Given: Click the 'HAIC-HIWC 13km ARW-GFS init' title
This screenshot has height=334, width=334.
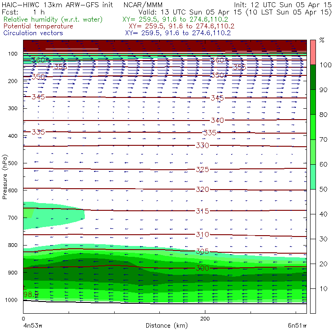Looking at the screenshot, I should pyautogui.click(x=57, y=5).
